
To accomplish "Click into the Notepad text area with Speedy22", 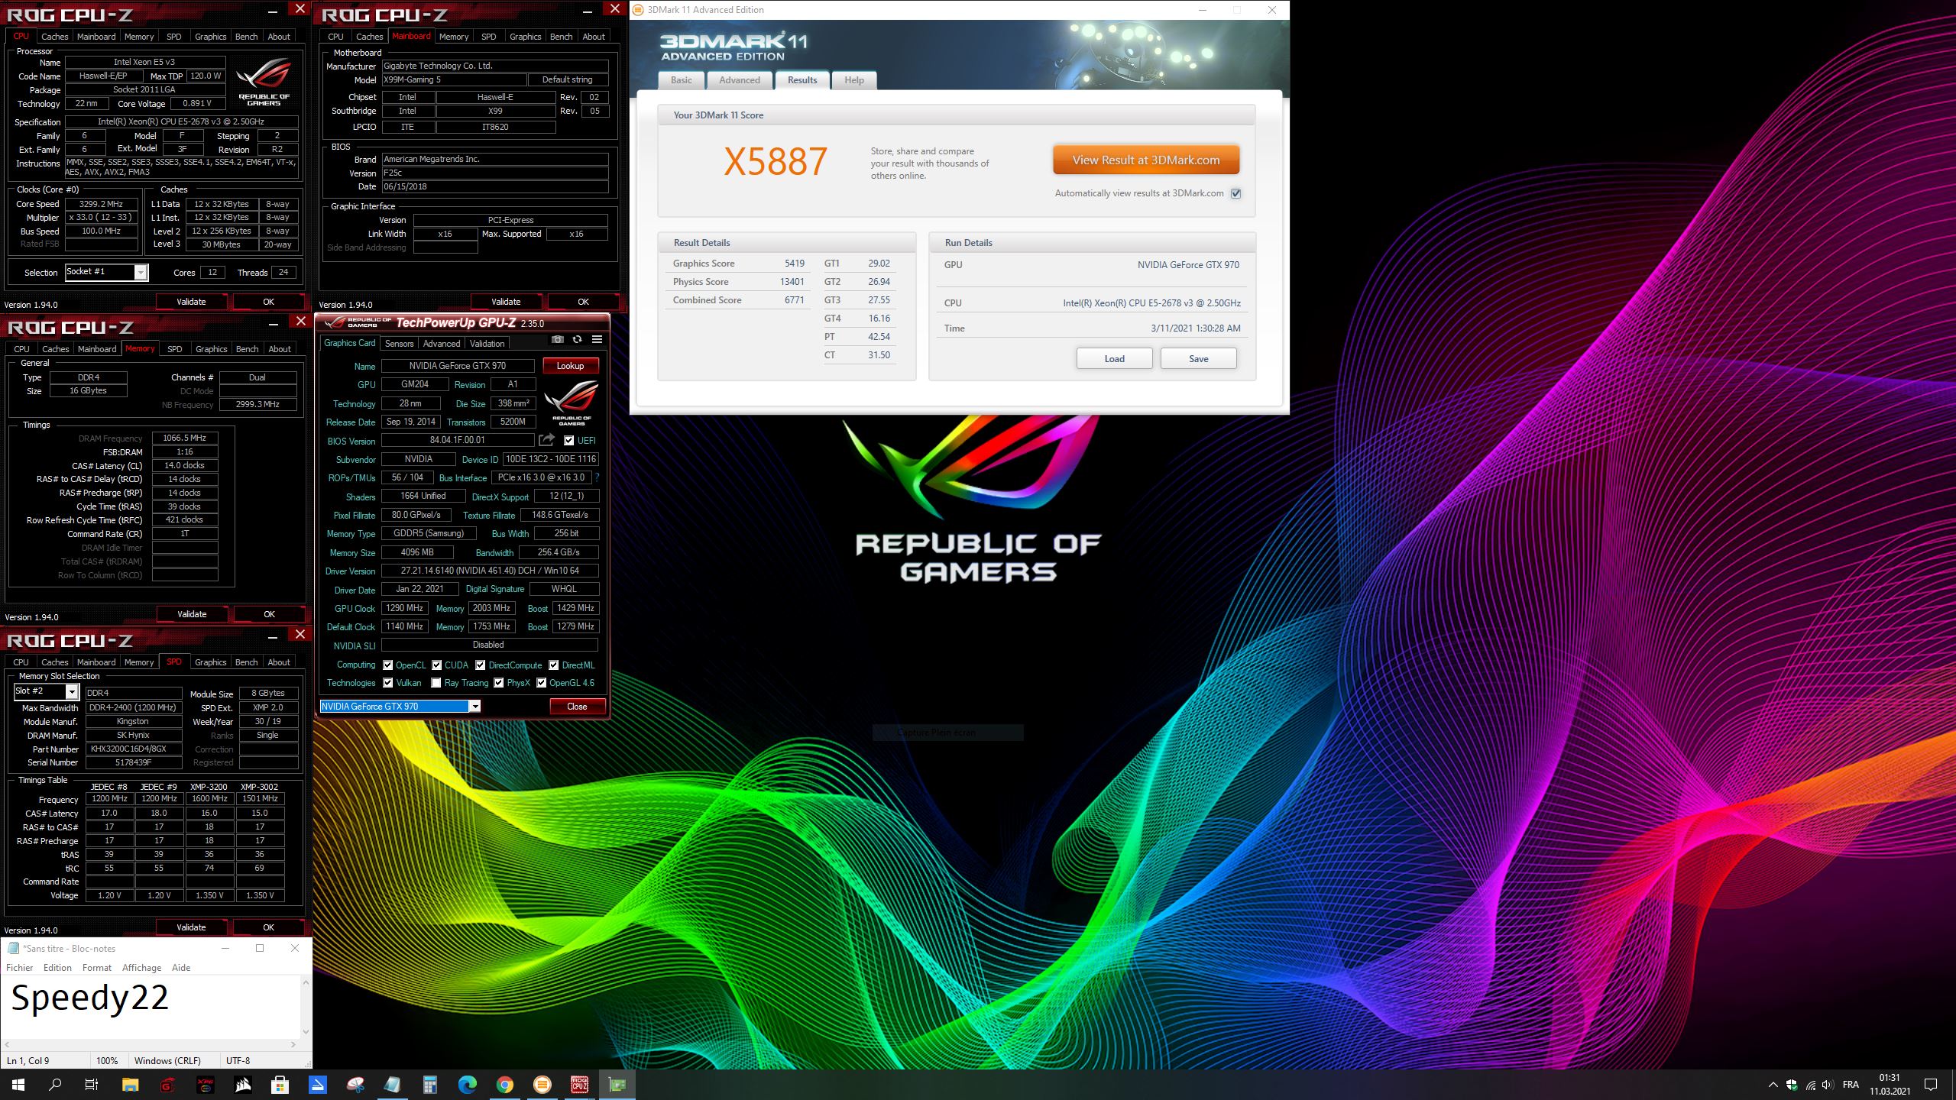I will click(x=151, y=1005).
